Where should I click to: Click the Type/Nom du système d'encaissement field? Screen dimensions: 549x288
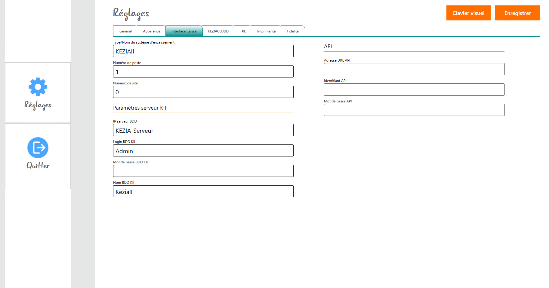[203, 51]
